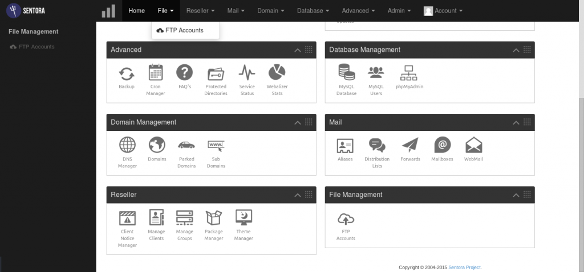The image size is (584, 272).
Task: Click the phpMyAdmin icon
Action: click(x=409, y=73)
